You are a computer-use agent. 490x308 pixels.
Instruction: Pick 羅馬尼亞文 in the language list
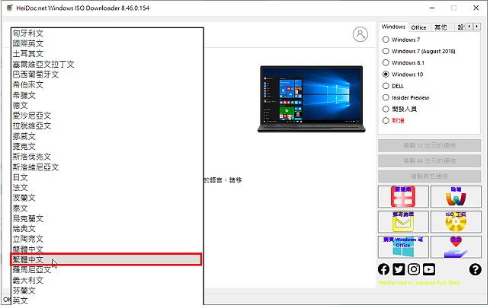(x=107, y=270)
